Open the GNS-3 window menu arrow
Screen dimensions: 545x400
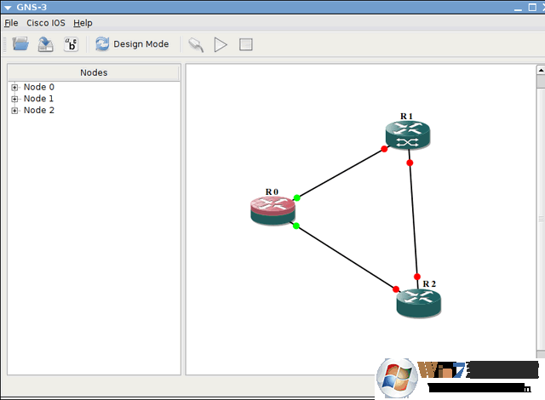click(x=8, y=8)
